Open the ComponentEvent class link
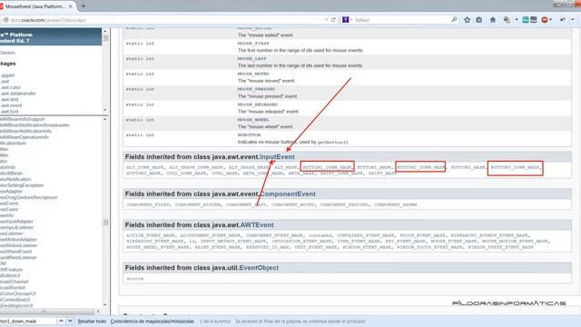 coord(288,193)
